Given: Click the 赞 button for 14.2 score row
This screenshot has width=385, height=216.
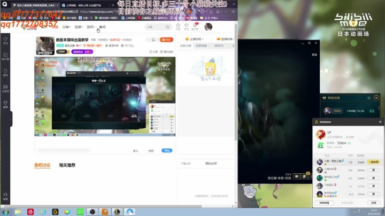Looking at the screenshot, I should pos(373,194).
